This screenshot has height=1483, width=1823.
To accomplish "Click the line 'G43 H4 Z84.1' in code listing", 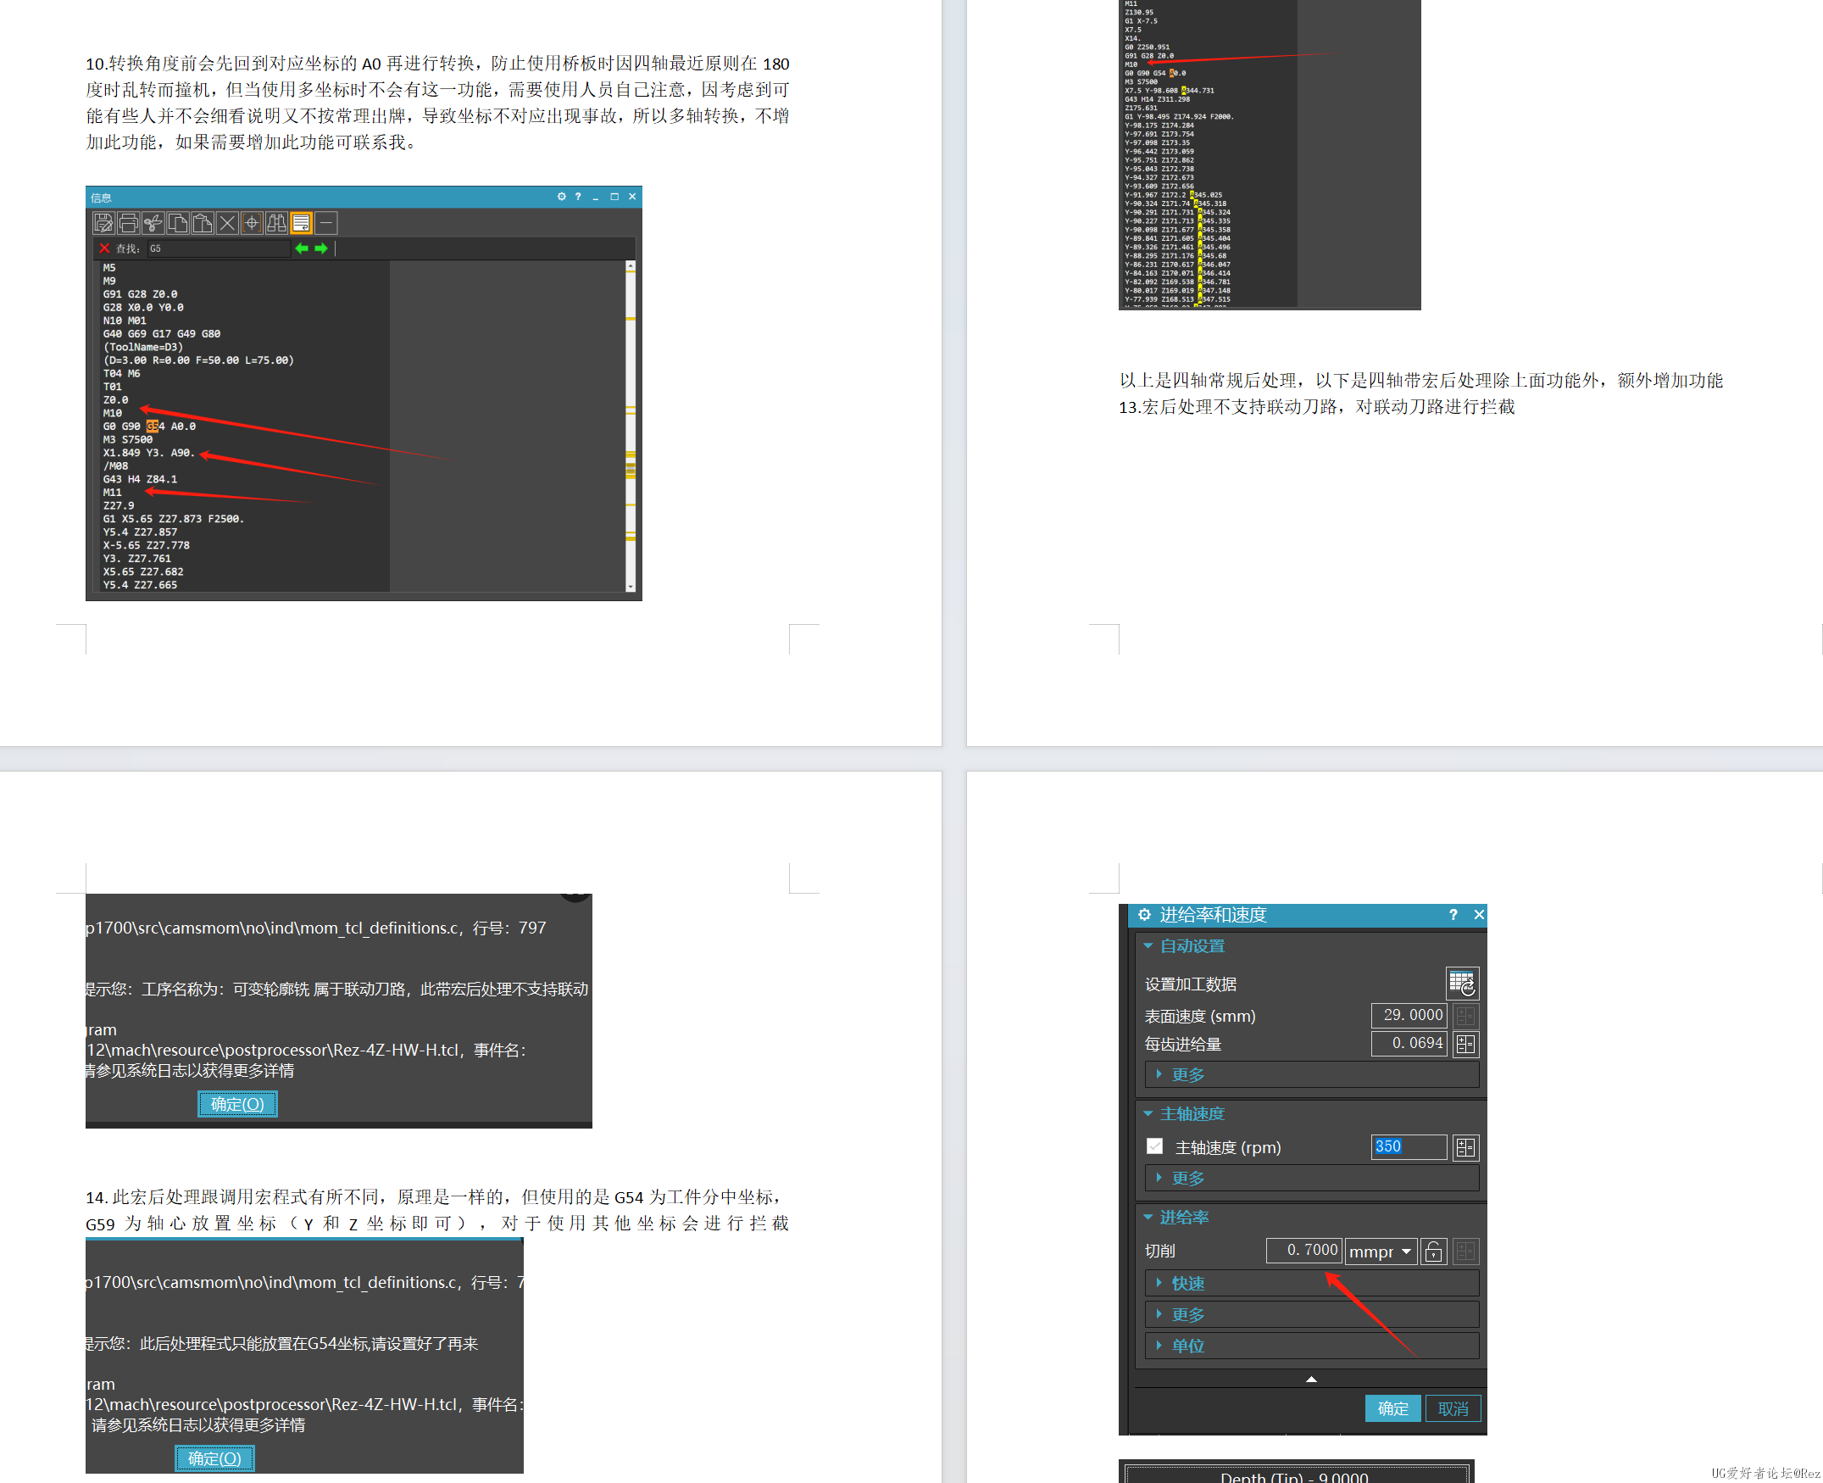I will 140,479.
